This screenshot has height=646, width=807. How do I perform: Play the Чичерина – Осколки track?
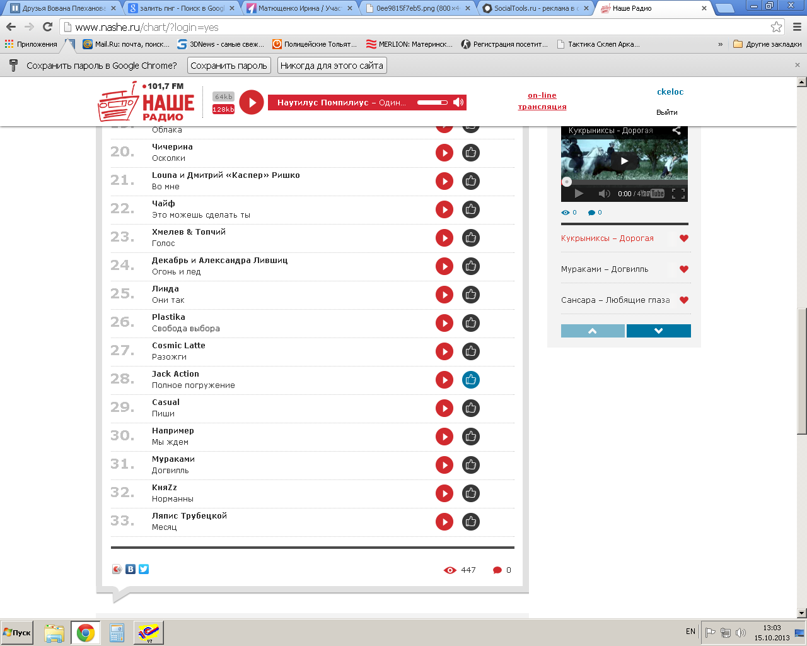tap(444, 153)
